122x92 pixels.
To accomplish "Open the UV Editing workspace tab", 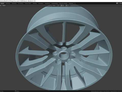I will coord(21,4).
